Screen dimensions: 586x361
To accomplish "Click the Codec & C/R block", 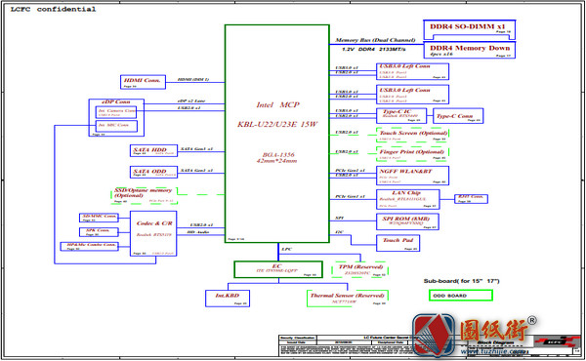I will point(153,234).
